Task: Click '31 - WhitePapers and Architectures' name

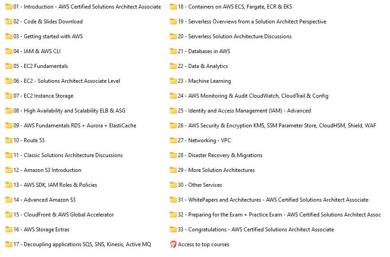Action: (x=273, y=200)
